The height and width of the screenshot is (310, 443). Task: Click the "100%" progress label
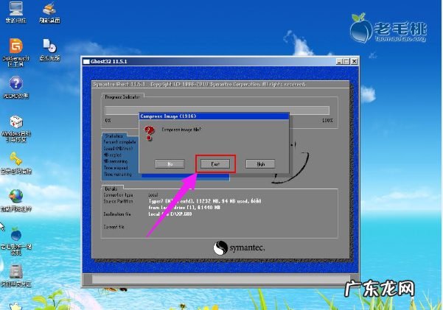click(327, 120)
